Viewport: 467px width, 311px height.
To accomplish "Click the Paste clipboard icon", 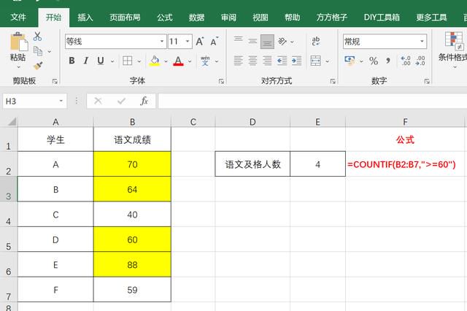I will point(18,42).
